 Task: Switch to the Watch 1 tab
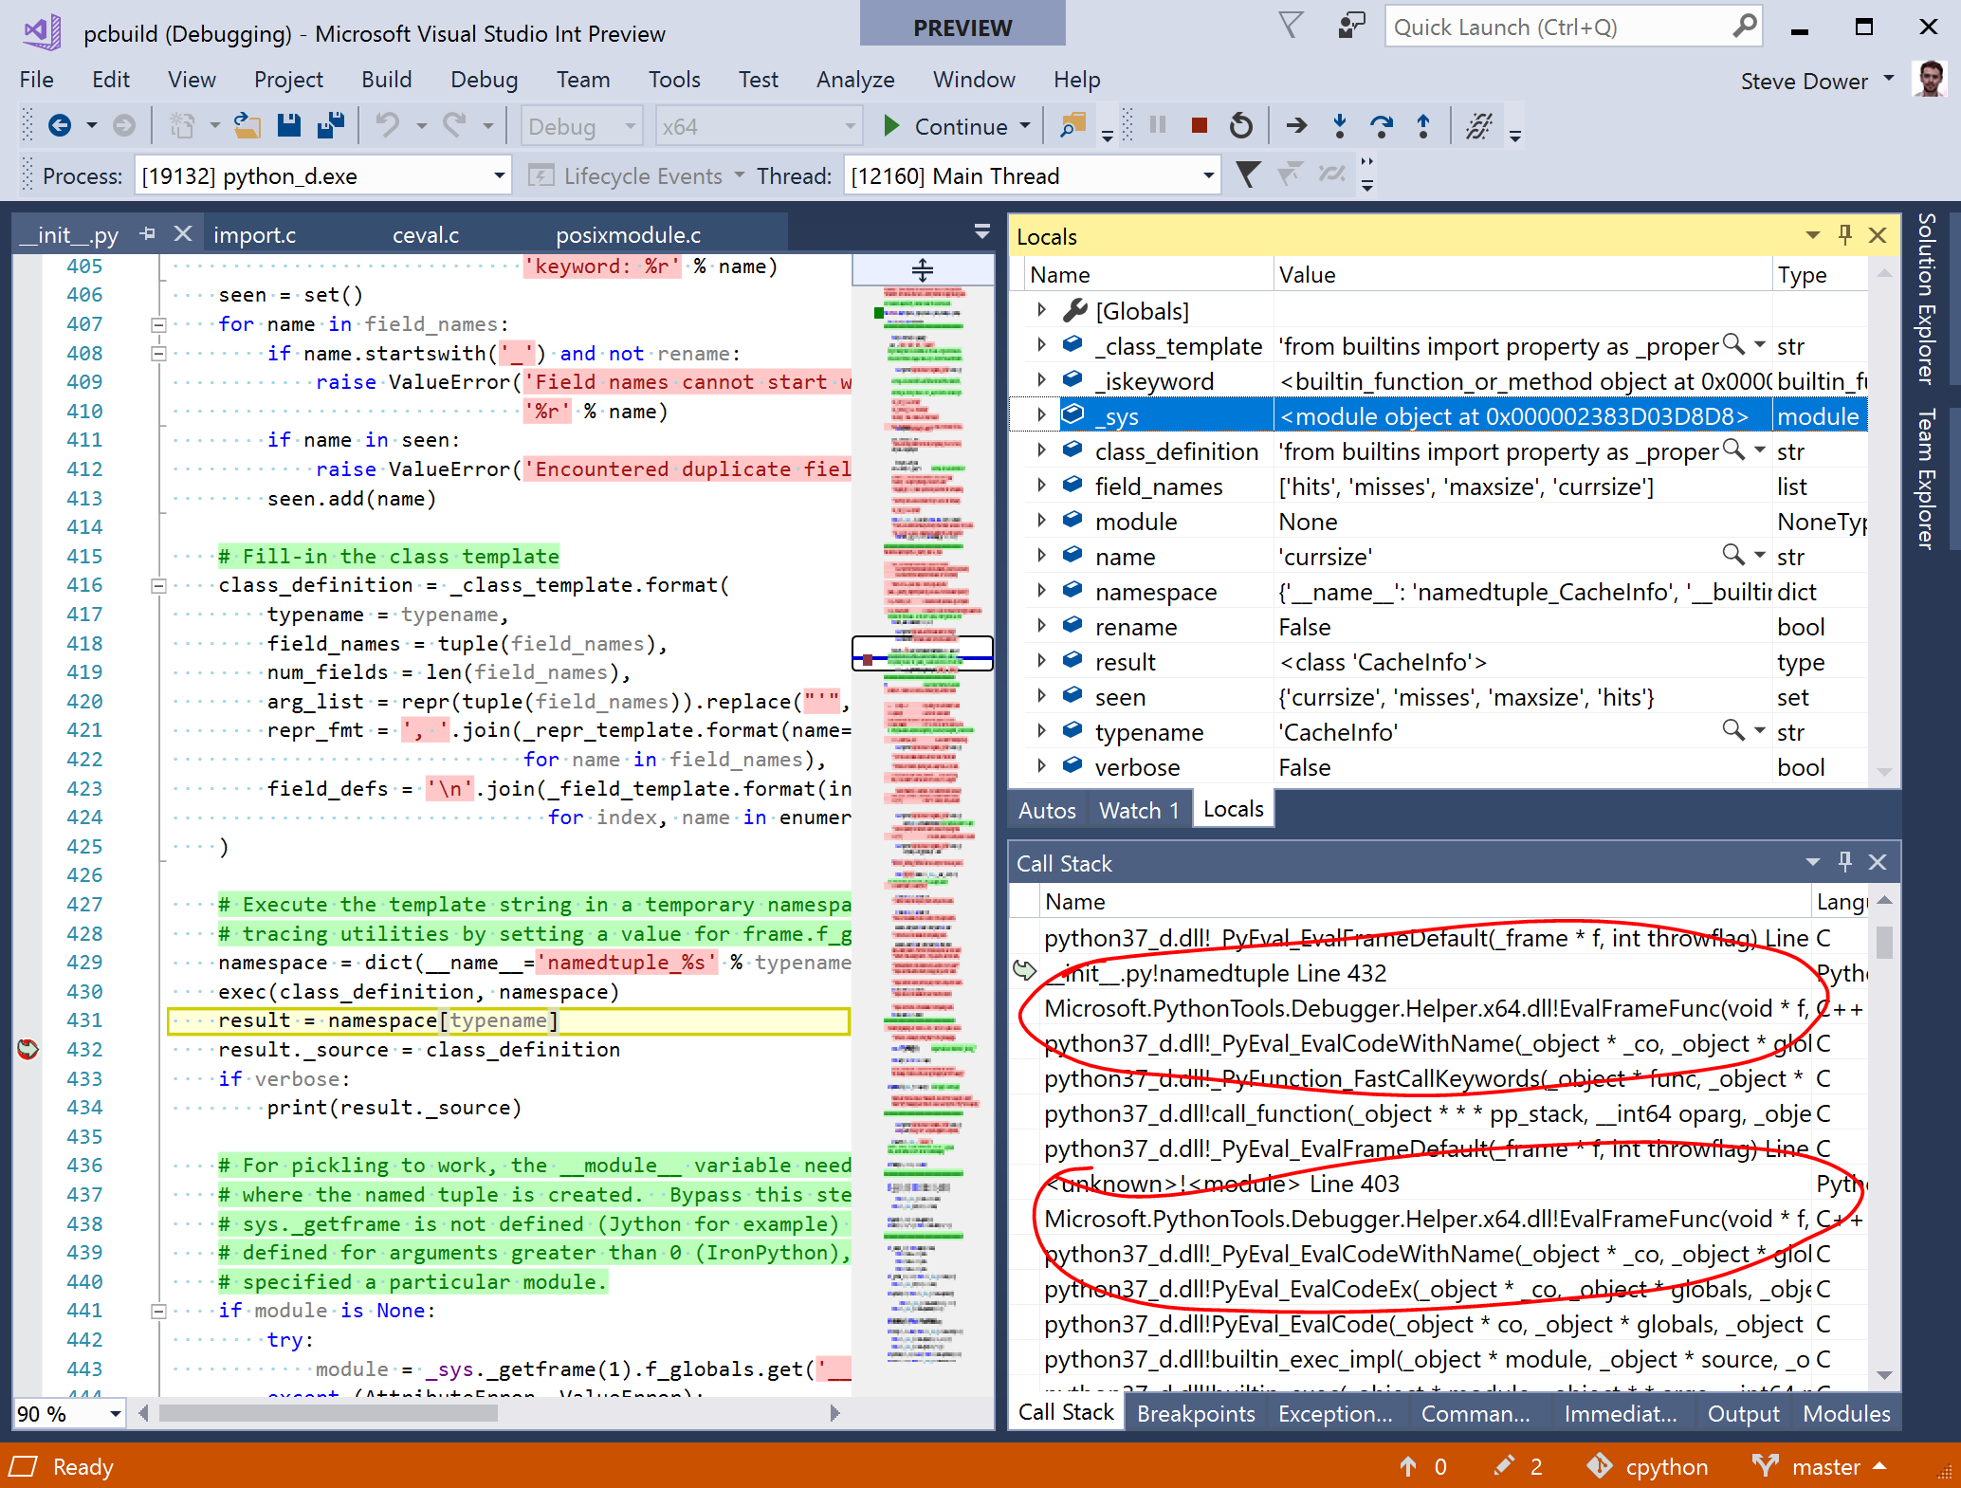click(1138, 809)
